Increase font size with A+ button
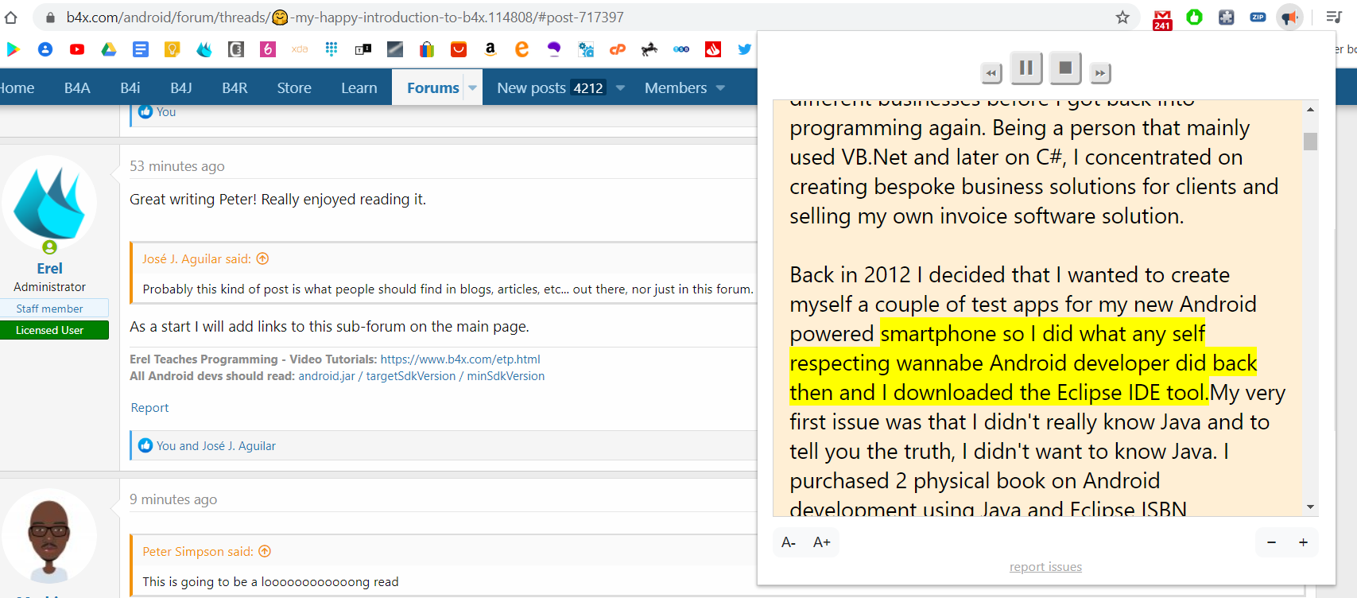 pos(822,542)
